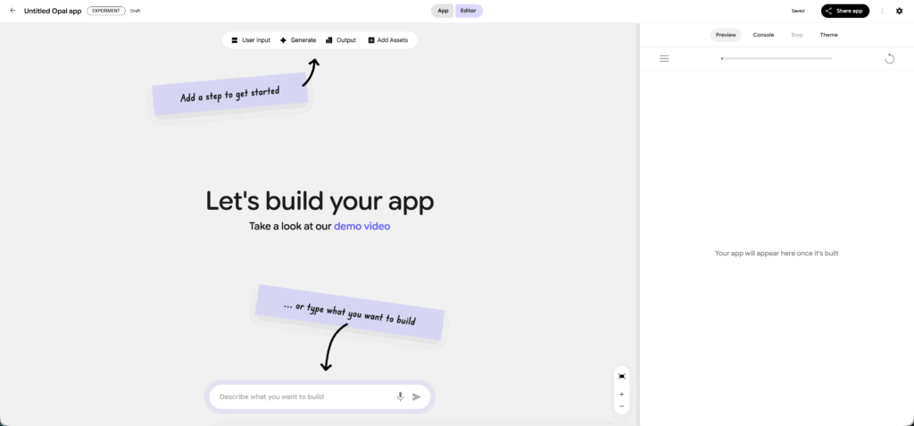Screen dimensions: 914x426
Task: Switch to the Theme tab
Action: 829,35
